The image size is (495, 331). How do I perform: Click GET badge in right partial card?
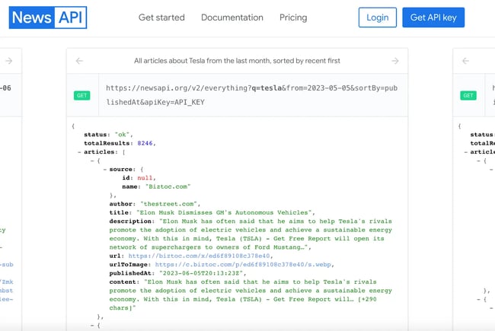click(468, 95)
